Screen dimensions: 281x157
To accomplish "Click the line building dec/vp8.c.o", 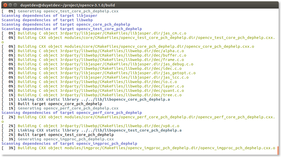I will (90, 126).
